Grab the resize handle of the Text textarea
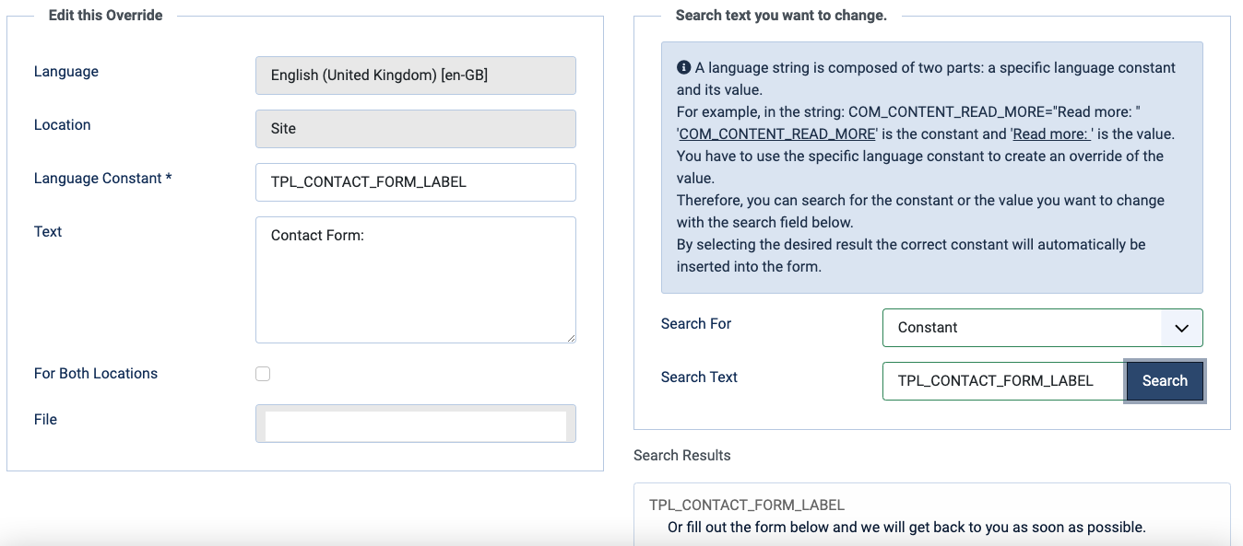This screenshot has width=1243, height=546. (571, 338)
